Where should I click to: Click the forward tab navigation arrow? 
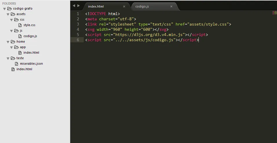(79, 6)
